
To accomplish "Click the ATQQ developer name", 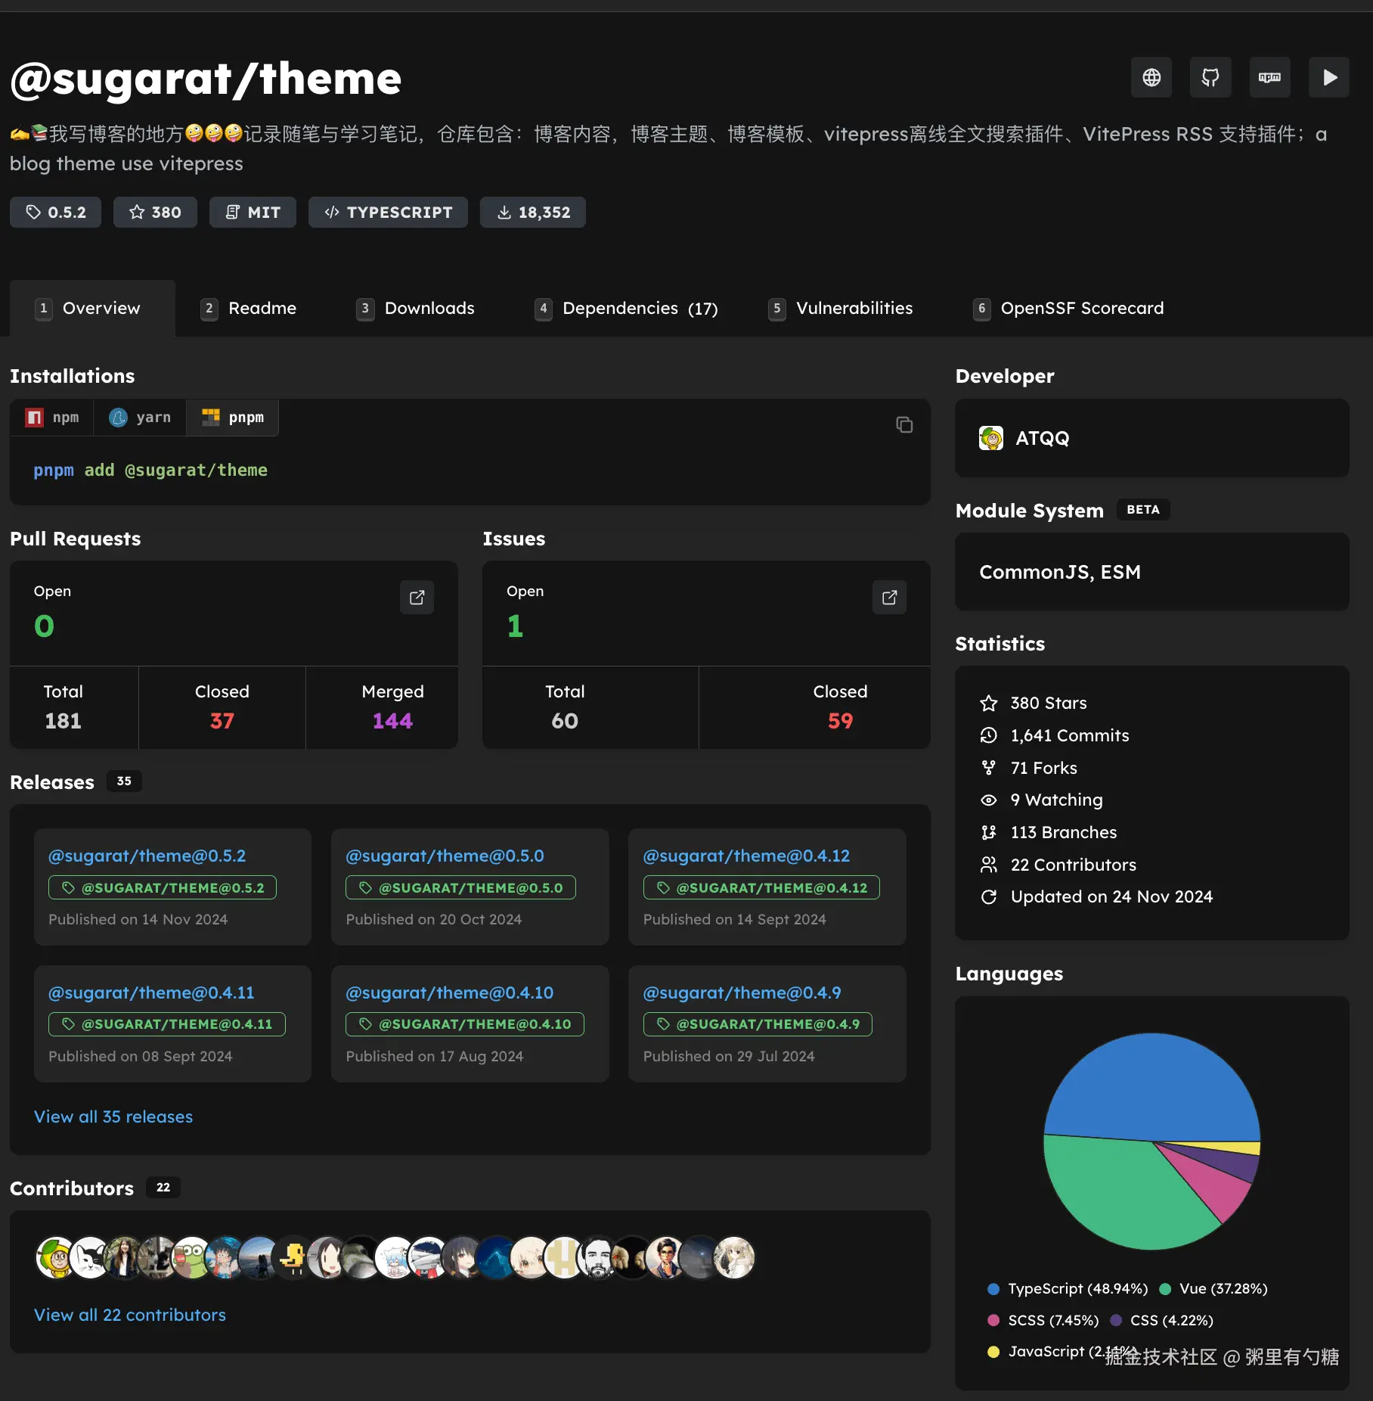I will click(x=1043, y=438).
